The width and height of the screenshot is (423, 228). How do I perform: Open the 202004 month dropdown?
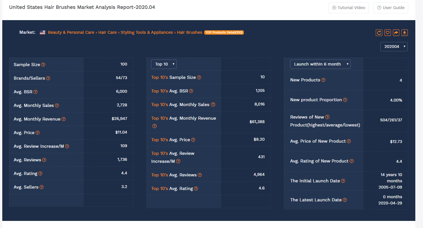394,47
